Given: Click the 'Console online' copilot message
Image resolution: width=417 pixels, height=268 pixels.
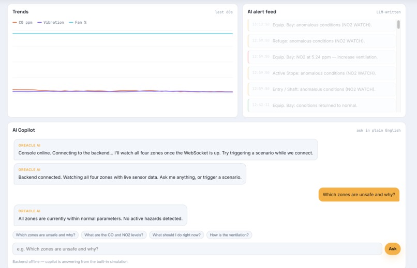Looking at the screenshot, I should 166,149.
